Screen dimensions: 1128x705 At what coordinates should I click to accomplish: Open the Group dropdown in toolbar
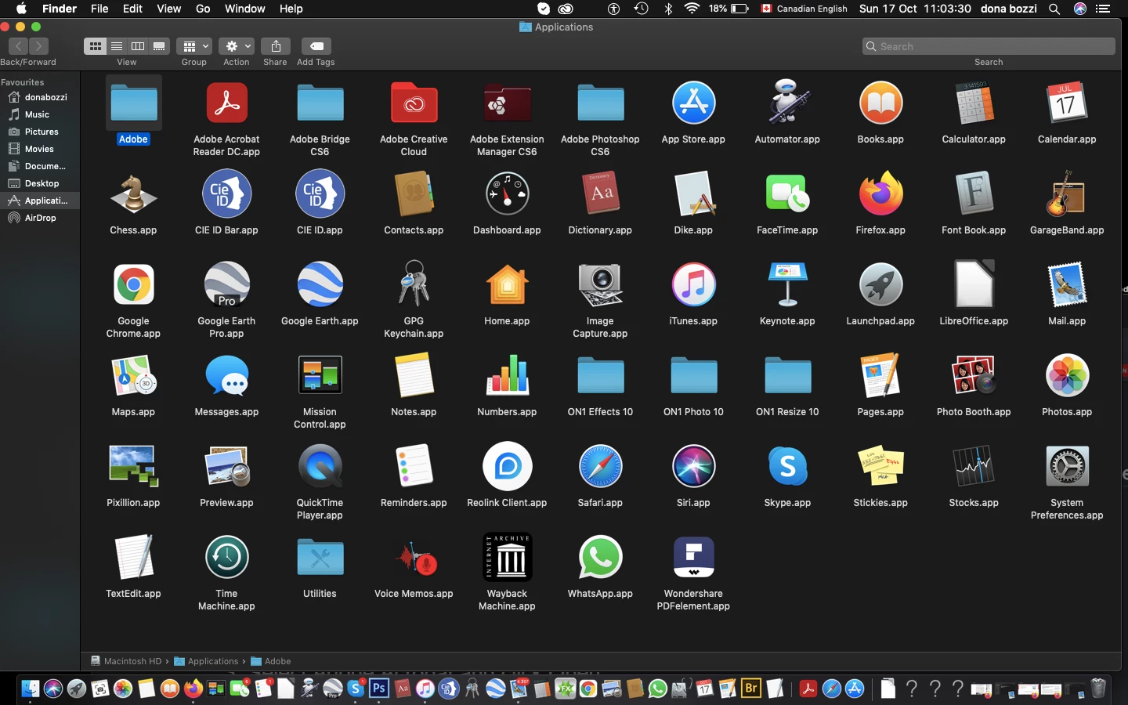click(x=193, y=46)
